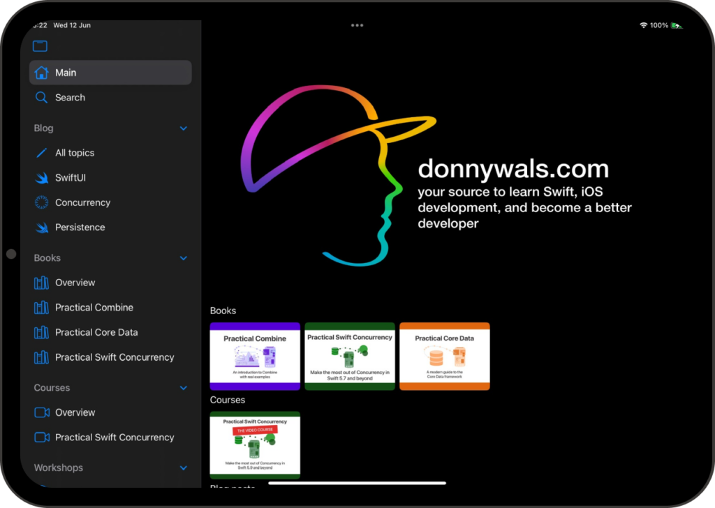The width and height of the screenshot is (715, 508).
Task: Tap the battery status icon
Action: tap(677, 26)
